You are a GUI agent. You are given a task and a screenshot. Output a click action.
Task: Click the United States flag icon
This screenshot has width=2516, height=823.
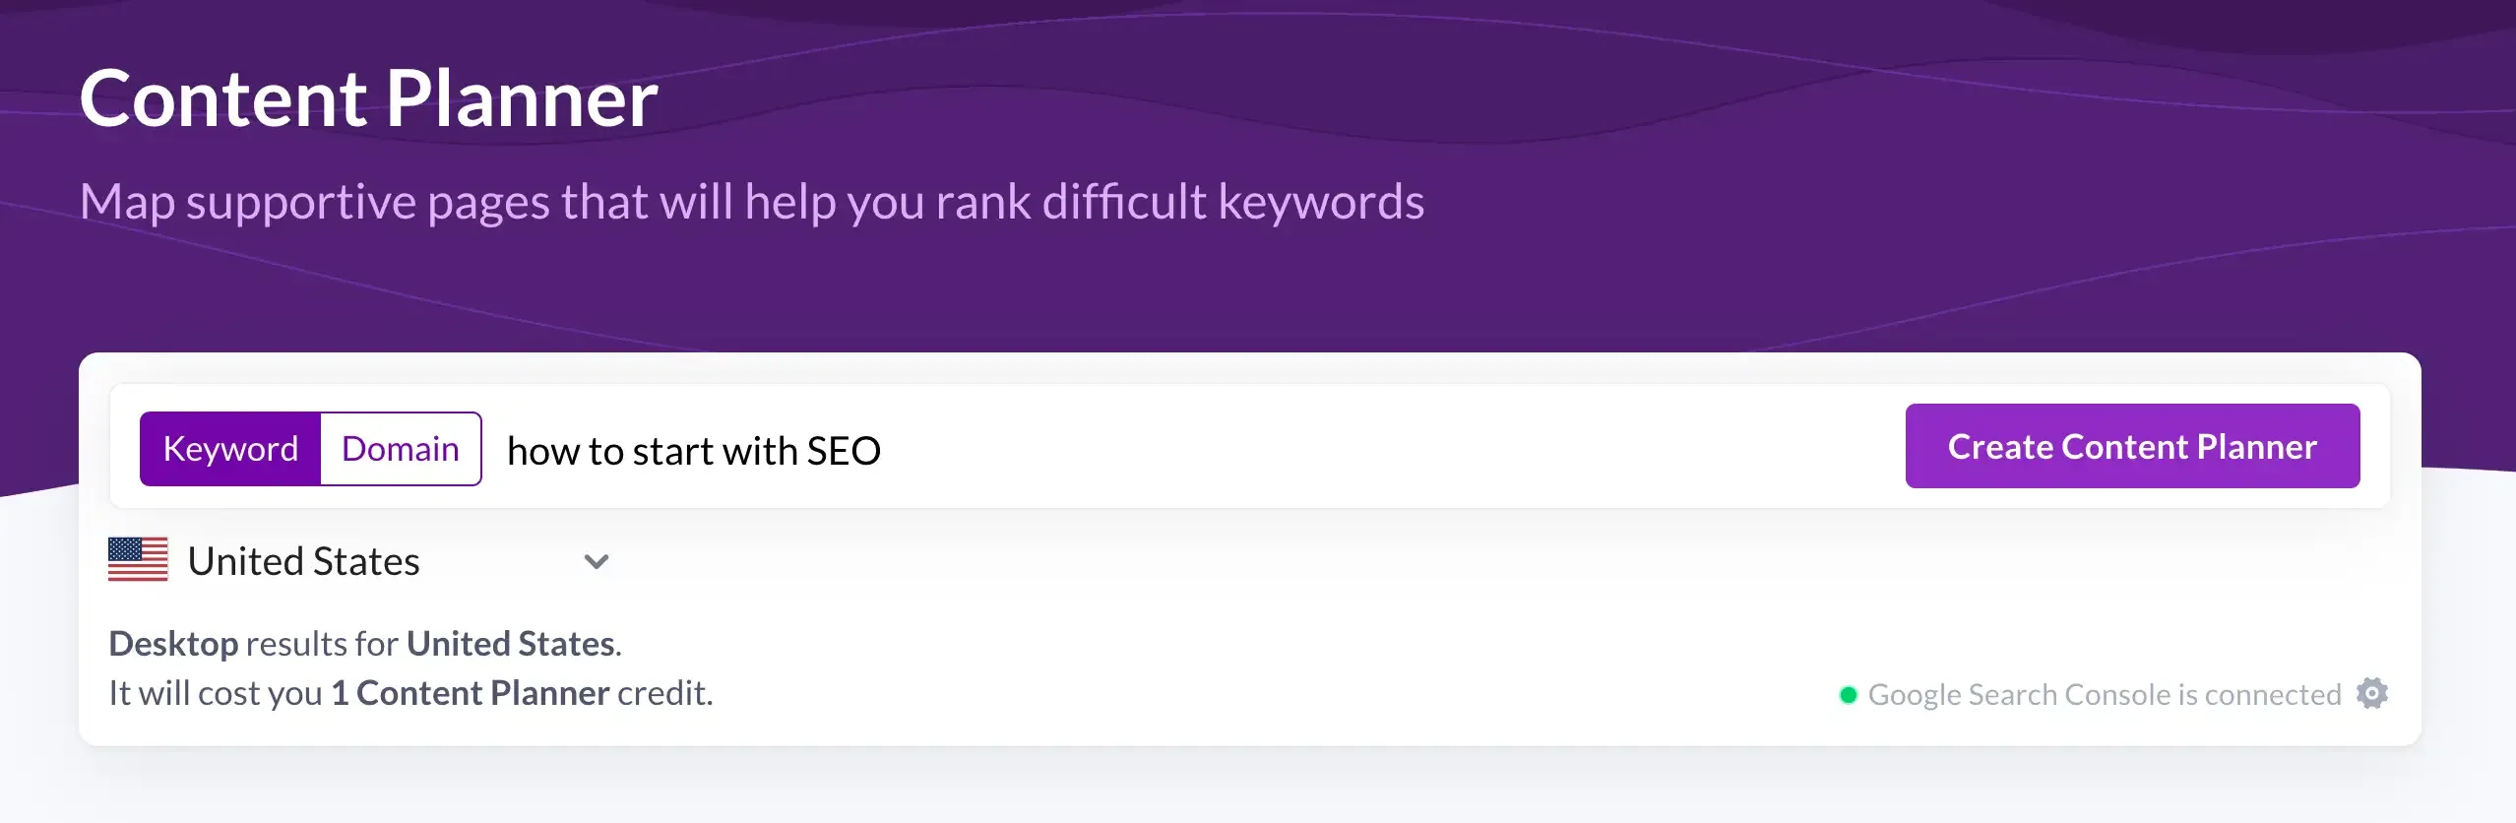click(138, 560)
